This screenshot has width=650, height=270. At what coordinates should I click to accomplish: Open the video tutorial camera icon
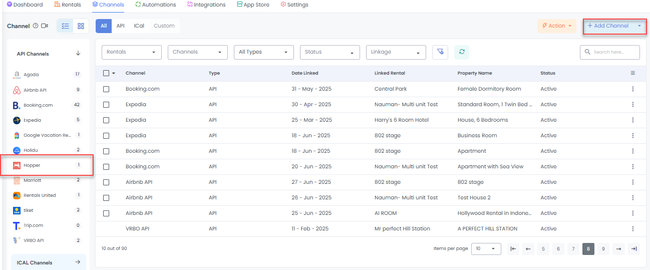45,26
